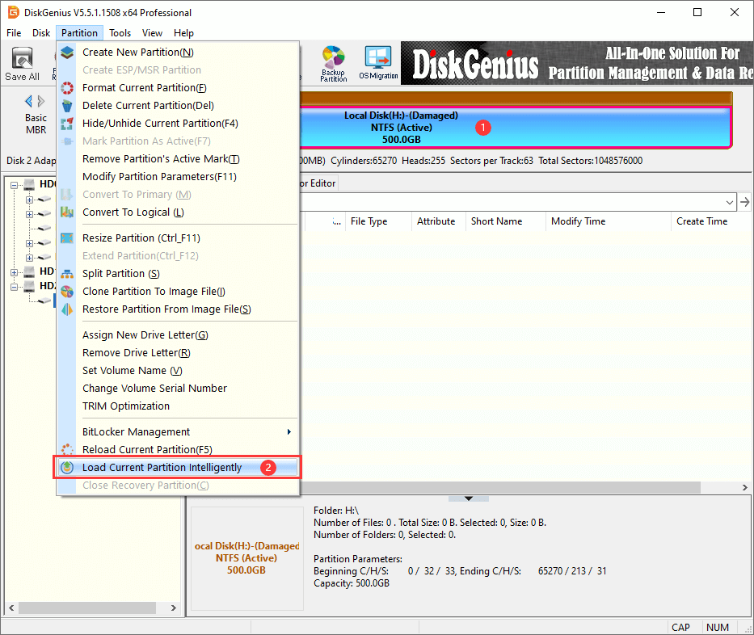The height and width of the screenshot is (635, 754).
Task: Open the View menu
Action: (152, 32)
